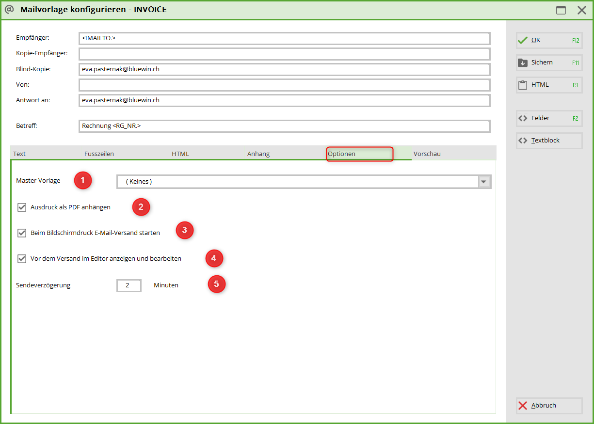The width and height of the screenshot is (594, 424).
Task: Select the Fusszeilen tab
Action: click(x=99, y=154)
